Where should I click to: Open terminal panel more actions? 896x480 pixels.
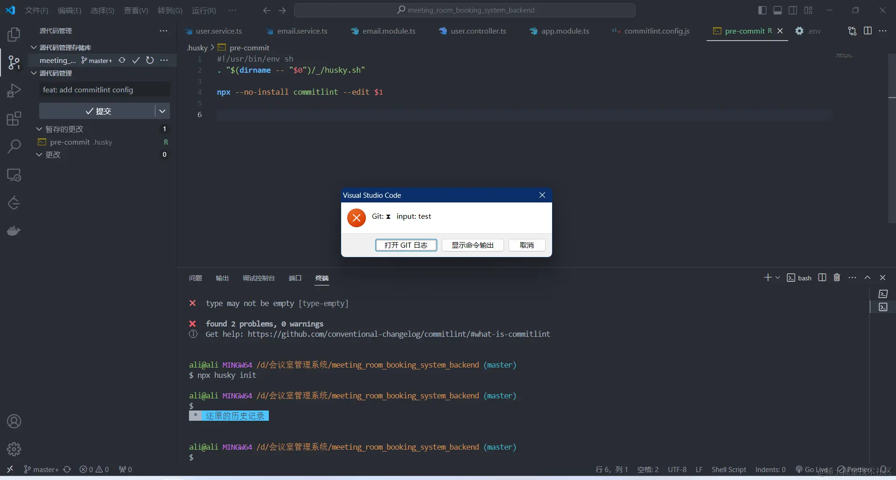coord(852,278)
